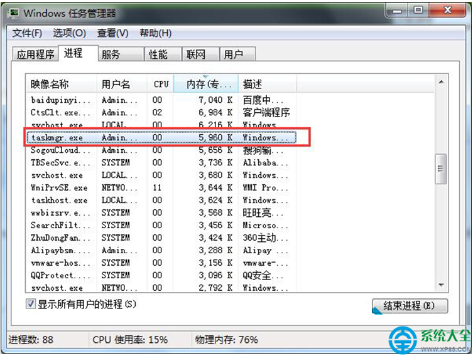Select the 进程 tab
473x356 pixels.
(x=78, y=53)
